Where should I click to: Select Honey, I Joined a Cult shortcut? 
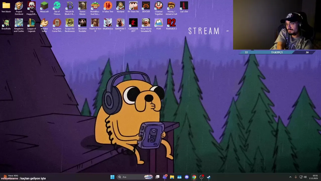click(x=171, y=8)
